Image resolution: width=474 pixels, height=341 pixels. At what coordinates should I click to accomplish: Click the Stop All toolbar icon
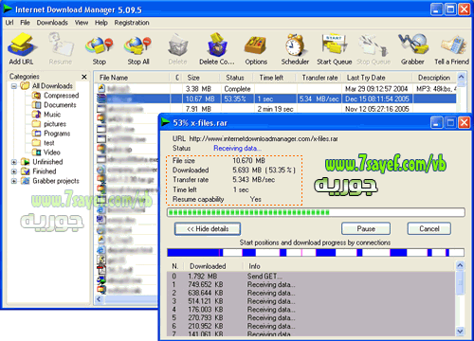(x=138, y=48)
